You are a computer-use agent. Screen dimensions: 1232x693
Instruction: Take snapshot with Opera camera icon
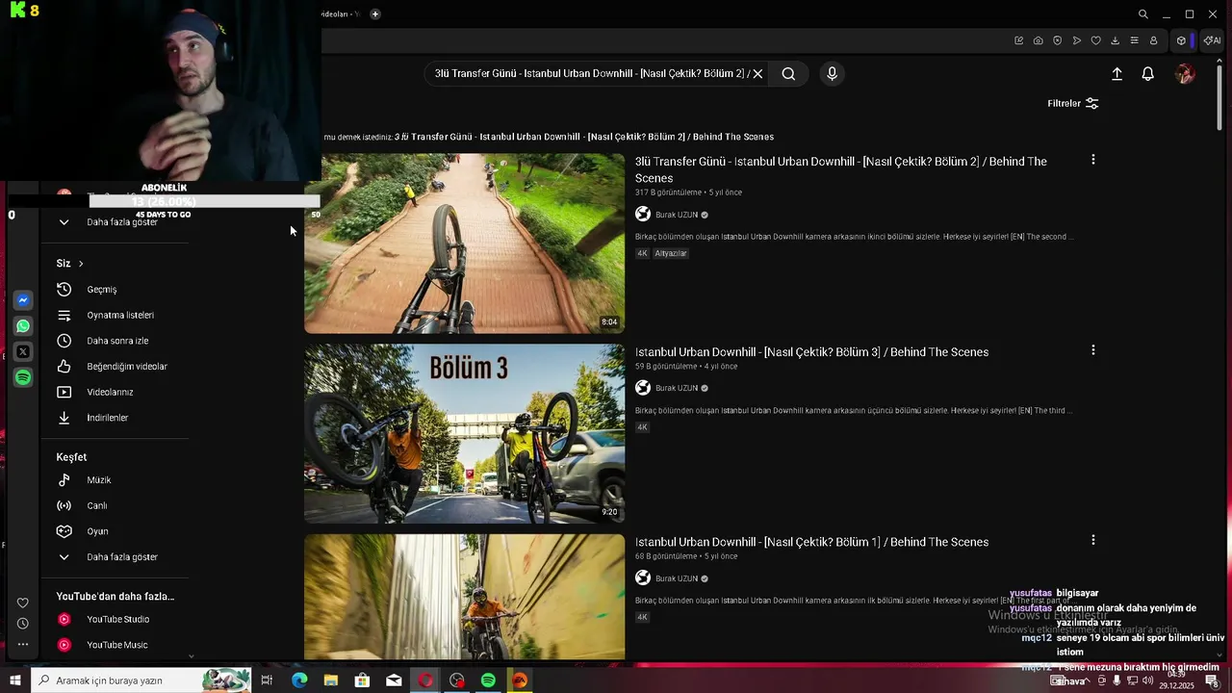[x=1038, y=40]
